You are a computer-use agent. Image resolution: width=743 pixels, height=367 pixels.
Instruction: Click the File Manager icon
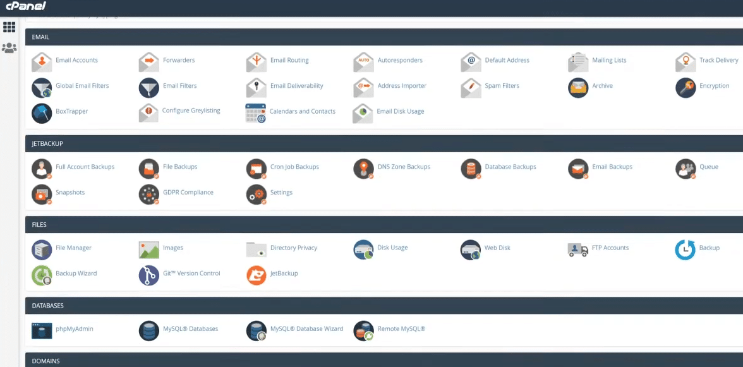point(42,250)
